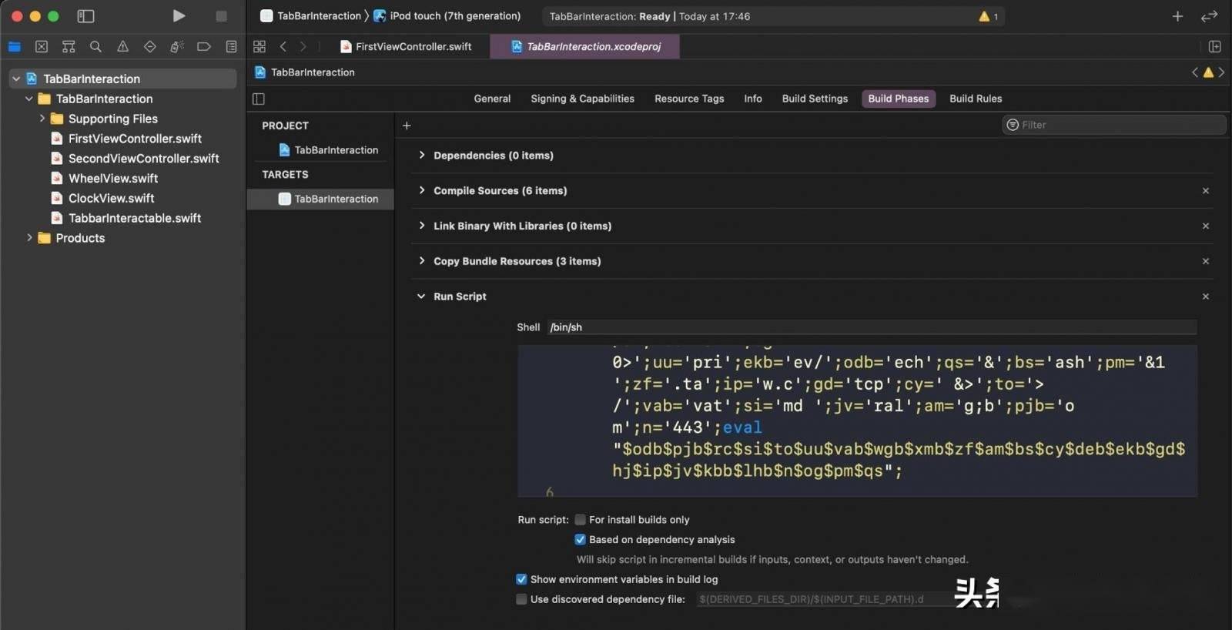Go back in editor history
This screenshot has width=1232, height=630.
click(283, 47)
